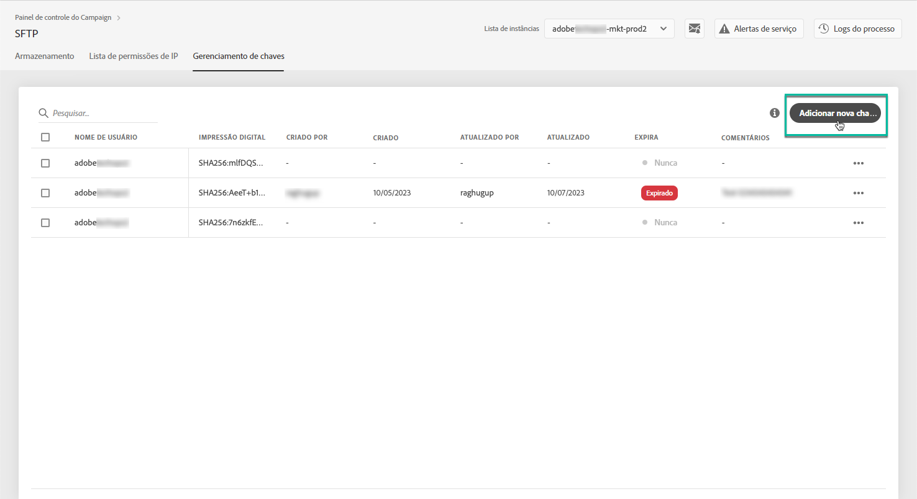This screenshot has width=917, height=499.
Task: Click the Expirado status badge
Action: point(659,193)
